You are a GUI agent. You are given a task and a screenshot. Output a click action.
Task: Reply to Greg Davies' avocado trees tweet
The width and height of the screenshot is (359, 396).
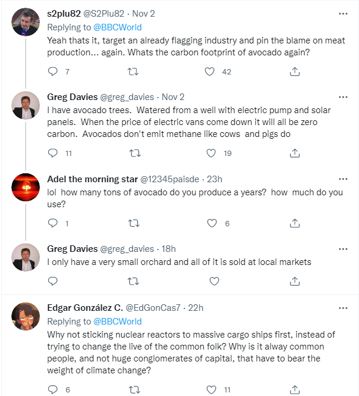coord(52,153)
